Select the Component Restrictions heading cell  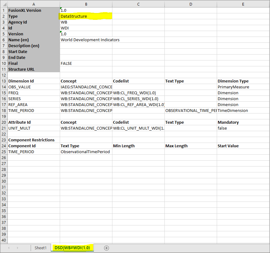tap(31, 140)
